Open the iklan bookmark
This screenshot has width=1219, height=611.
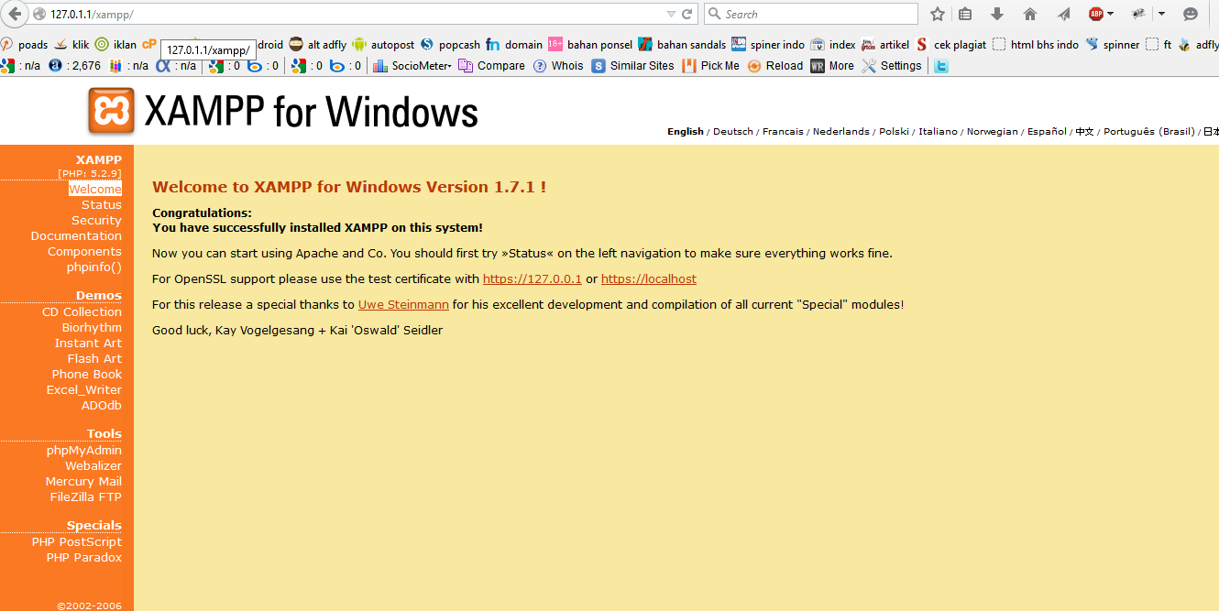(115, 44)
